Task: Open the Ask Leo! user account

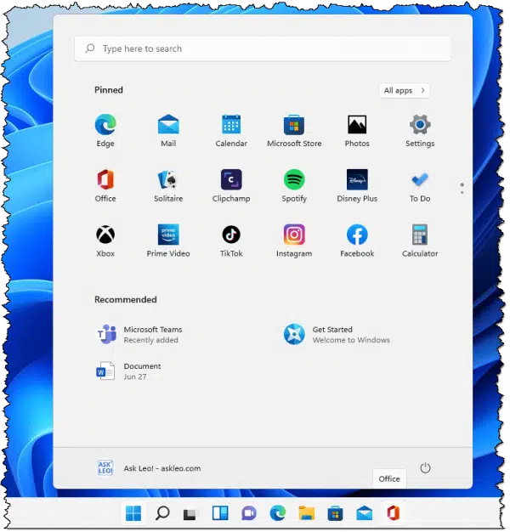Action: pyautogui.click(x=149, y=468)
